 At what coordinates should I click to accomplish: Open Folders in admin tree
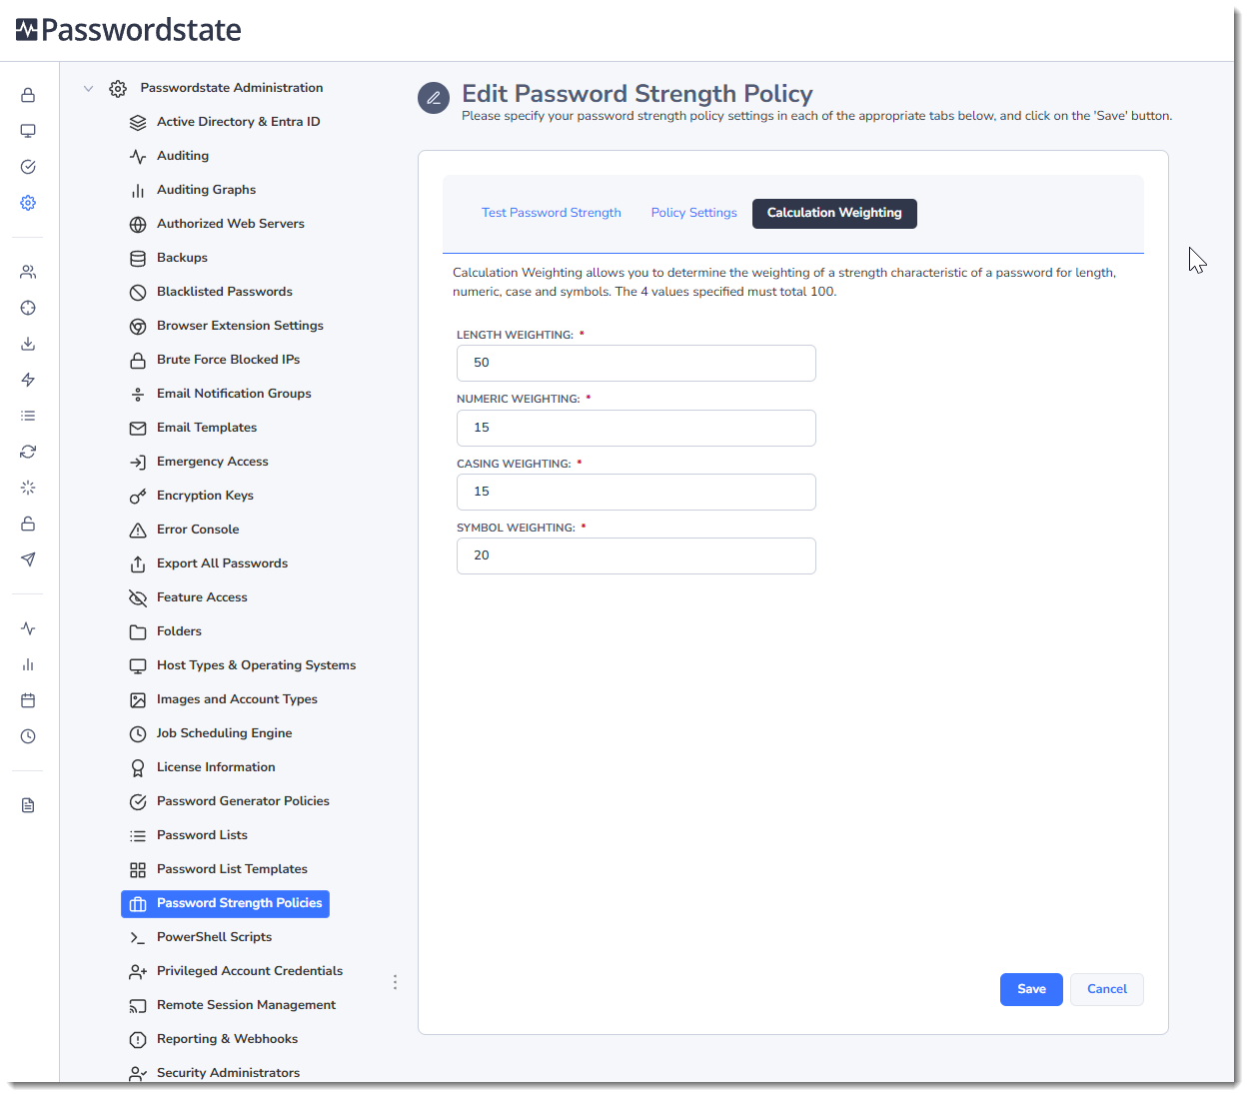pos(179,631)
